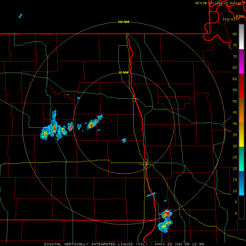
Task: Click the NEXLAB-College of DuPage credit text
Action: tap(218, 3)
